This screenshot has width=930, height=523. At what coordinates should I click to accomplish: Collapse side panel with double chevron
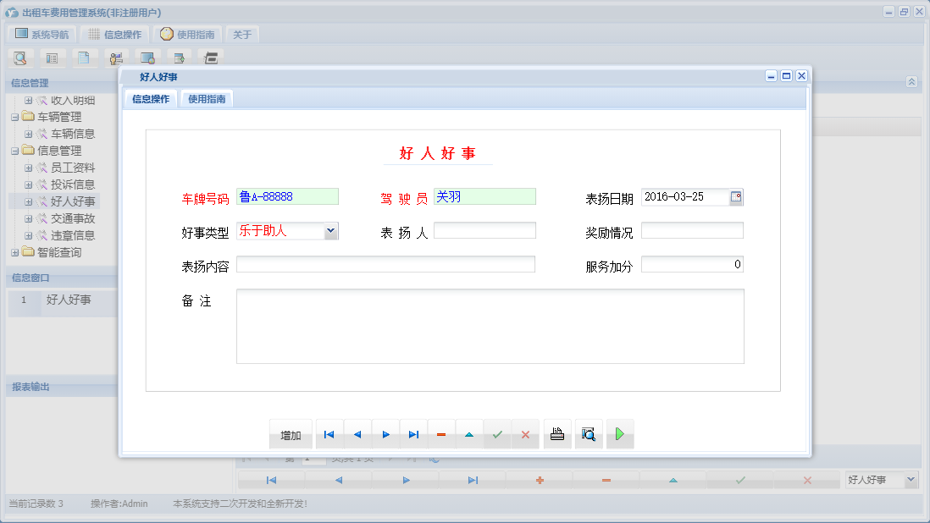click(x=911, y=82)
